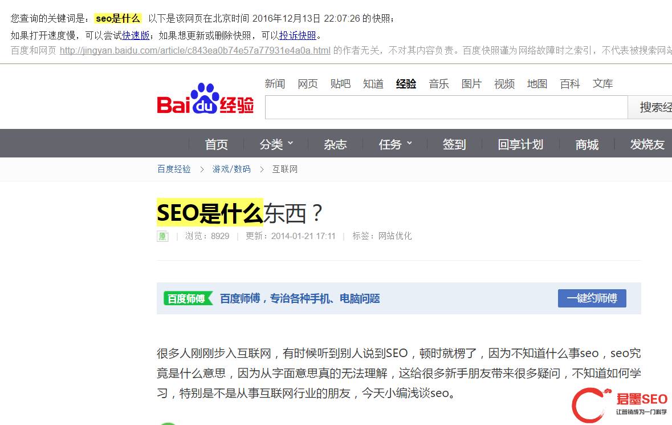Click the 一键约师傅 button

click(x=592, y=298)
